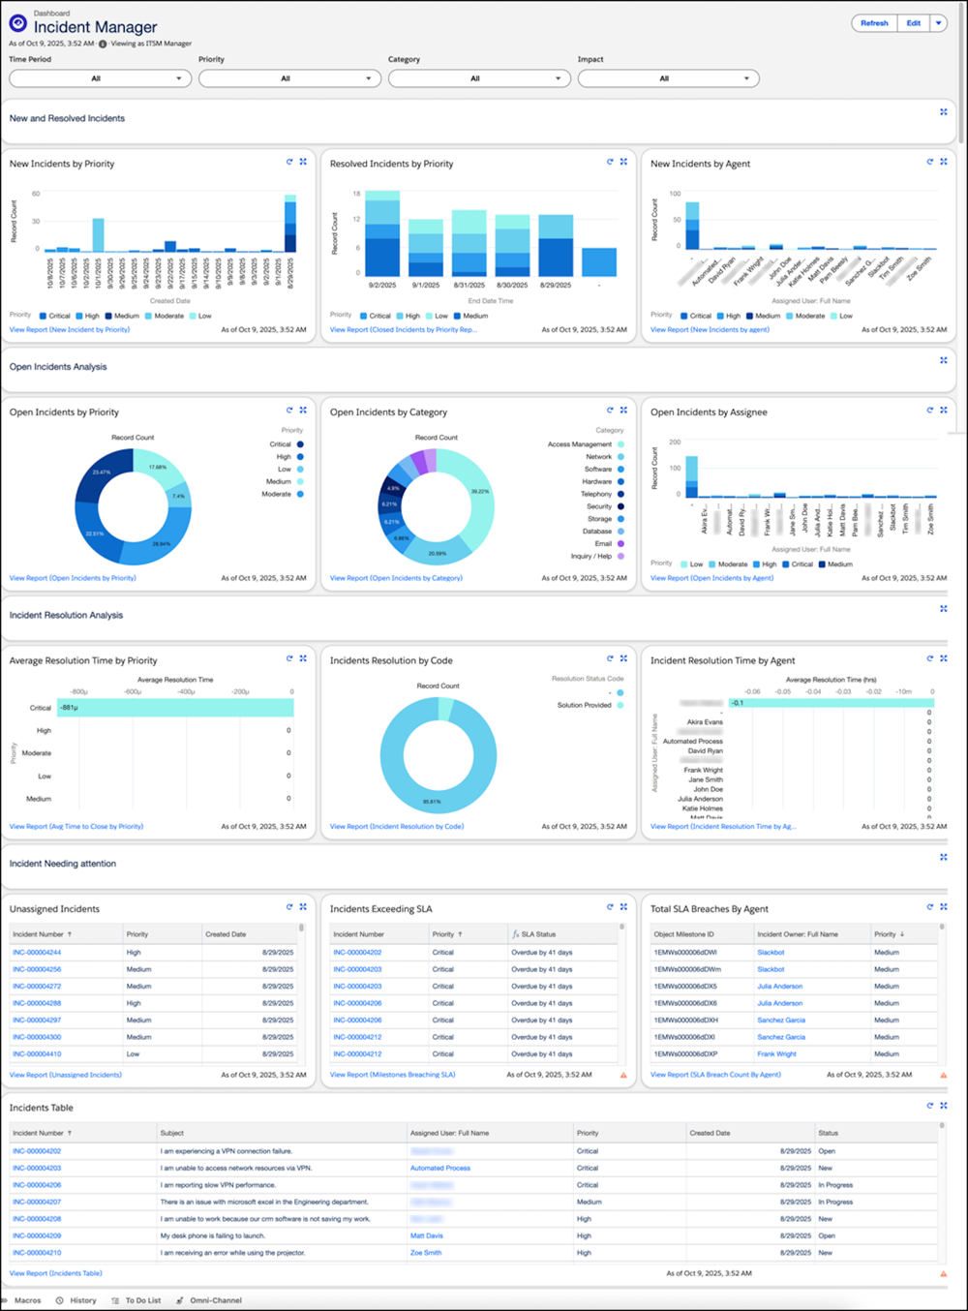Refresh the Resolved Incidents by Priority chart
This screenshot has width=968, height=1311.
pyautogui.click(x=610, y=162)
